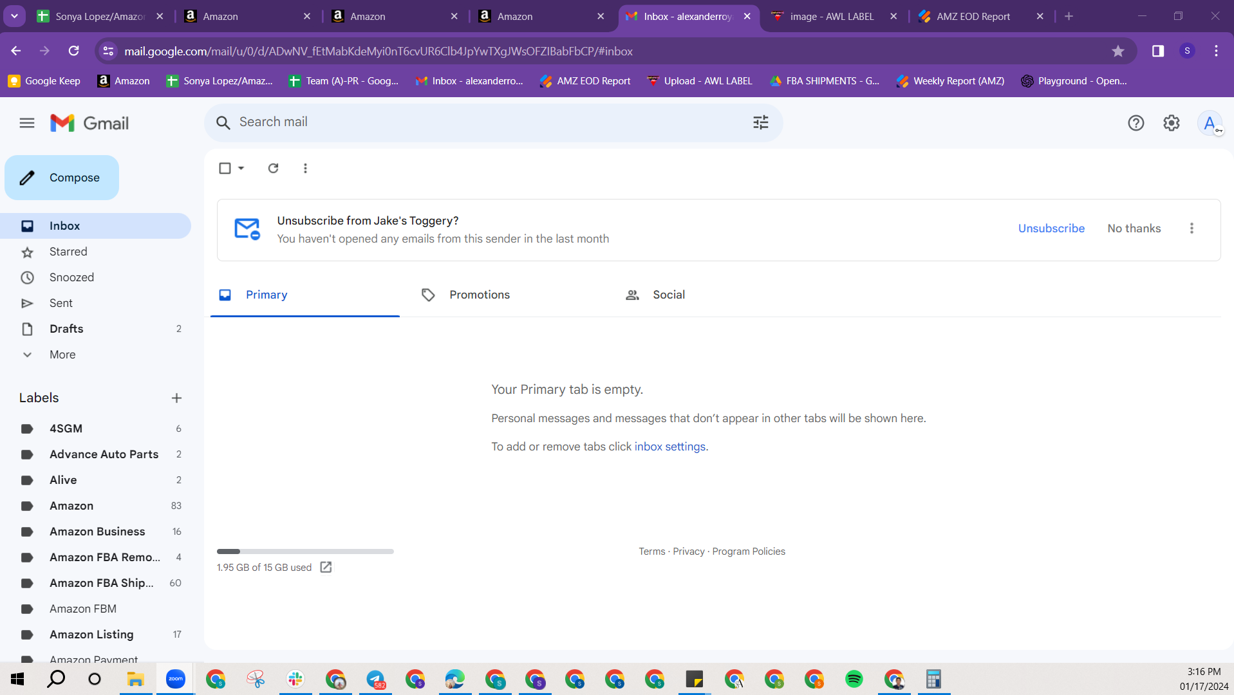This screenshot has width=1234, height=695.
Task: Open the Inbox folder
Action: (95, 226)
